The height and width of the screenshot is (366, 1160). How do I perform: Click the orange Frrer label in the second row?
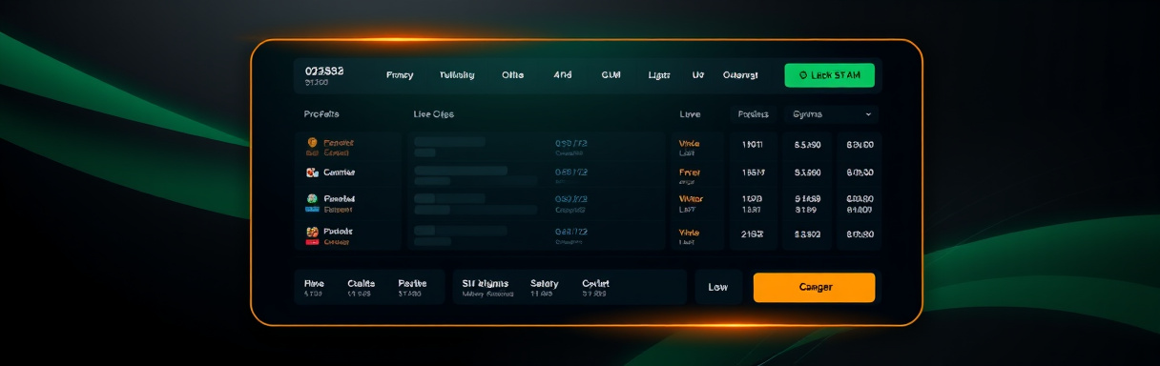[689, 173]
